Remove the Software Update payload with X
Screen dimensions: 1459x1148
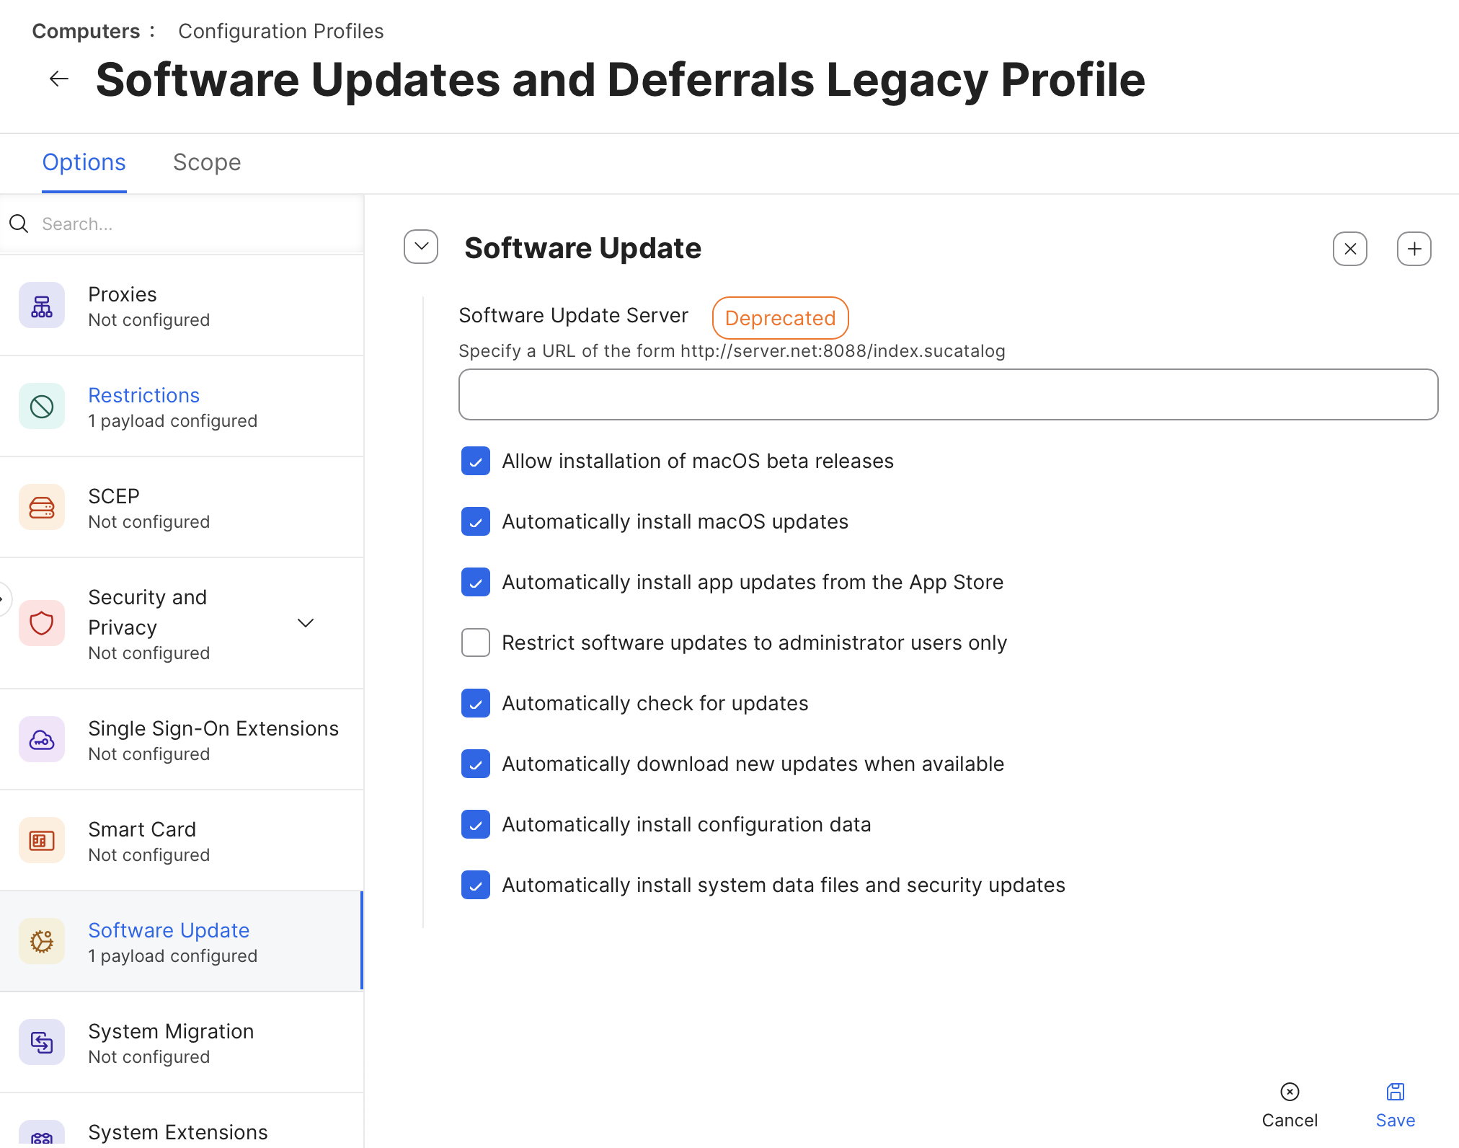click(1349, 249)
